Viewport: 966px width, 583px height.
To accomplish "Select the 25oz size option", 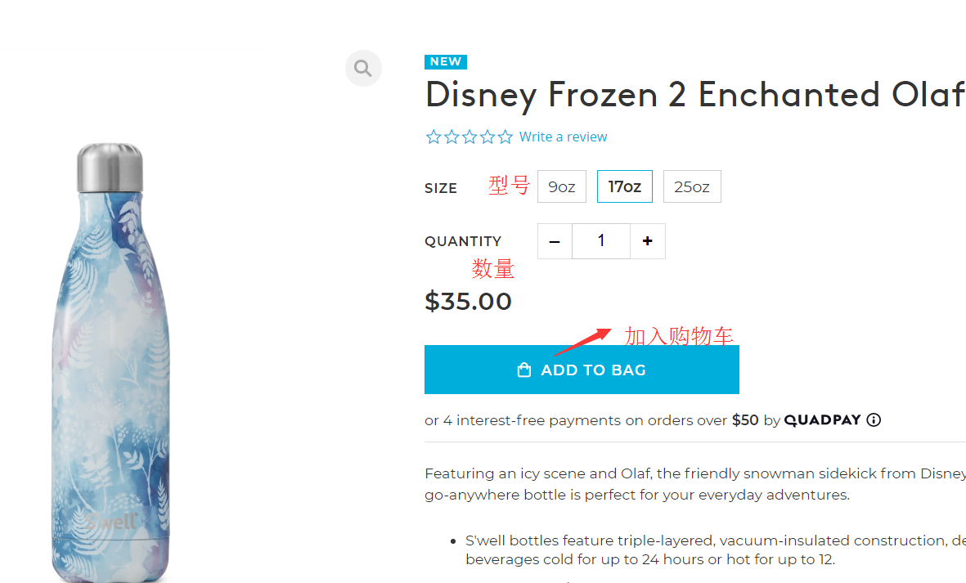I will (692, 186).
